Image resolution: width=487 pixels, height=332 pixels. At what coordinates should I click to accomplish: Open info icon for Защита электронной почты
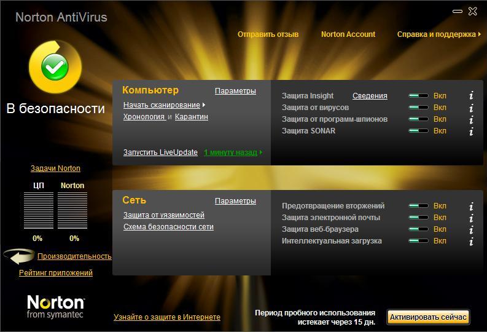click(471, 218)
